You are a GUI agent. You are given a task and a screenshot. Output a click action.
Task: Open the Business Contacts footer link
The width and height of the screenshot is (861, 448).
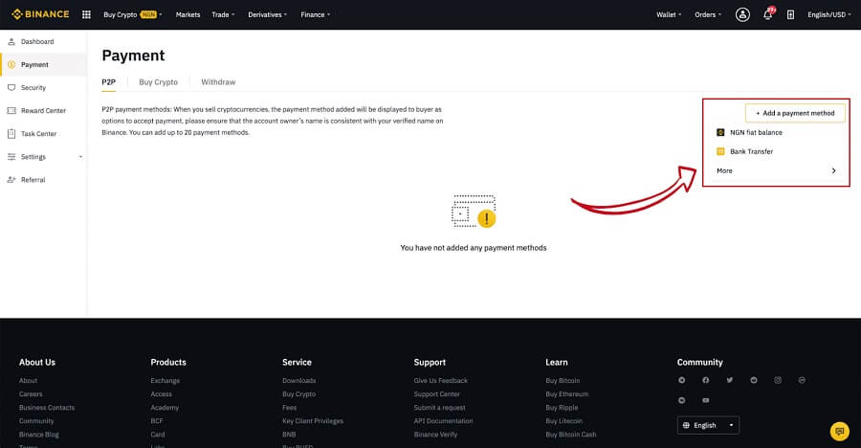point(47,408)
